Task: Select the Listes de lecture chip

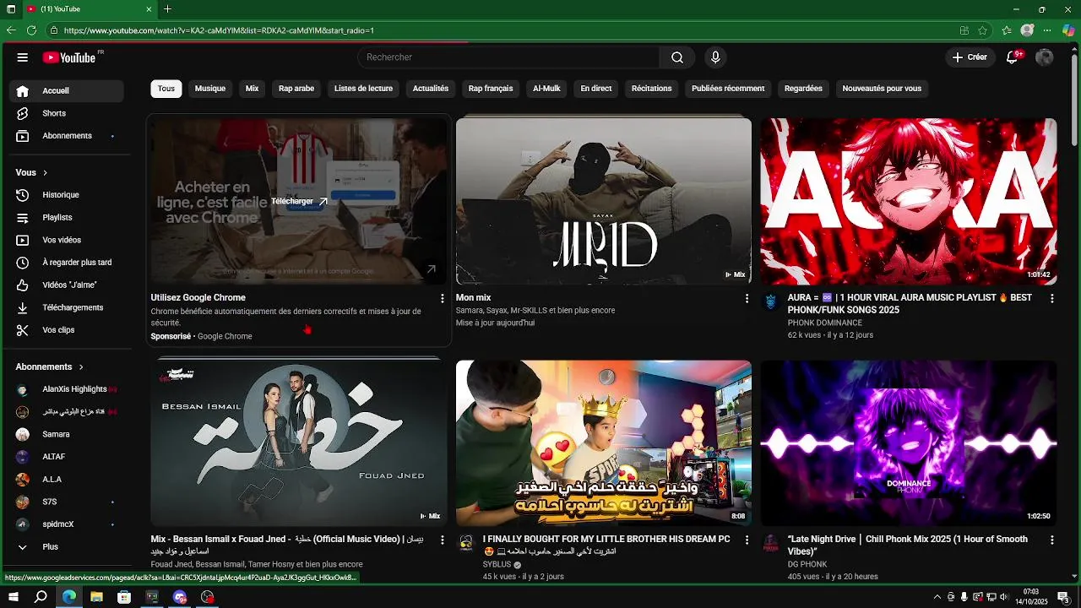Action: (x=363, y=89)
